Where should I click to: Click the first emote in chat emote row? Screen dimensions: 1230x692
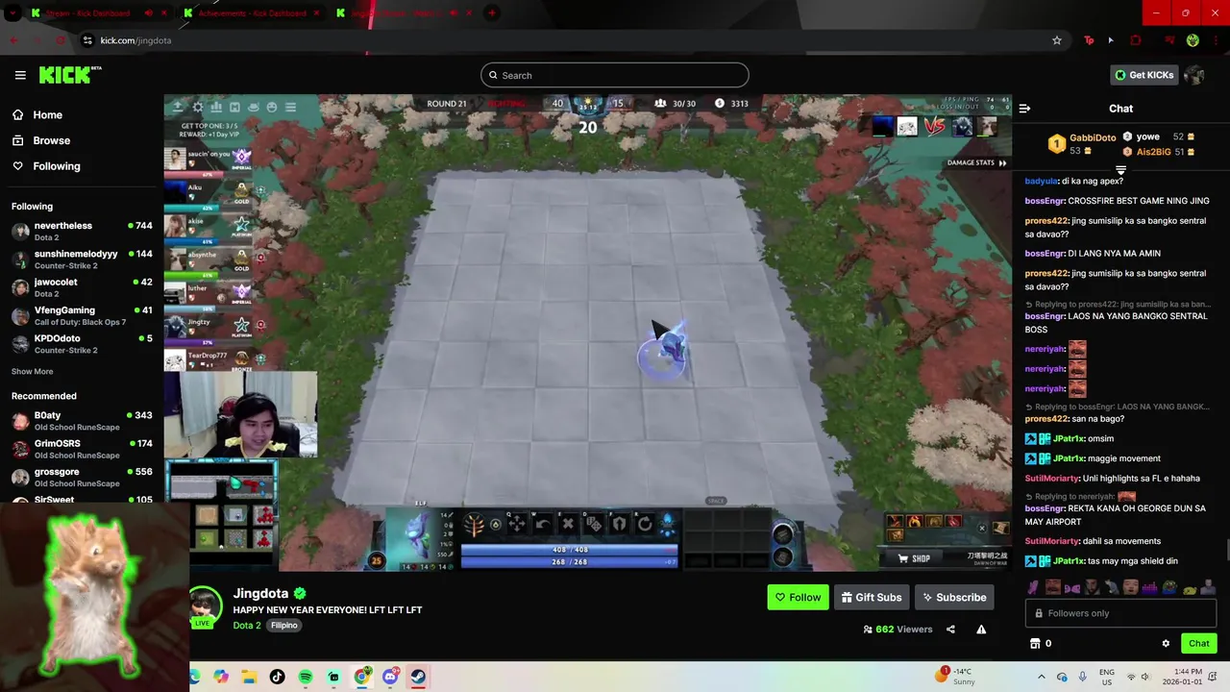click(x=1033, y=586)
